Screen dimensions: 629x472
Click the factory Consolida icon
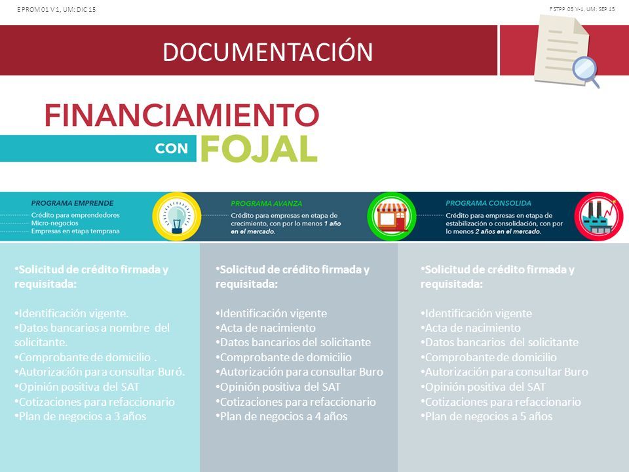[598, 217]
